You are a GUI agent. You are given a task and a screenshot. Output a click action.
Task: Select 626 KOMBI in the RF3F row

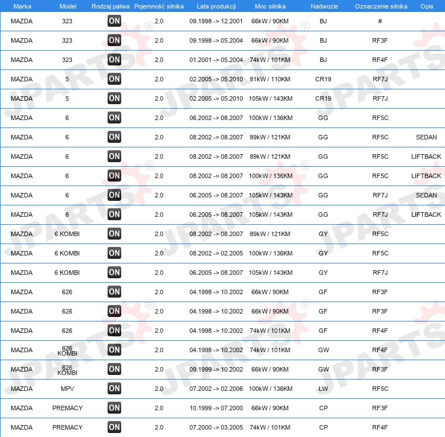67,370
